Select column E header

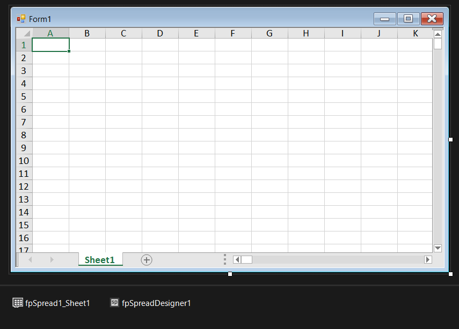click(x=196, y=33)
